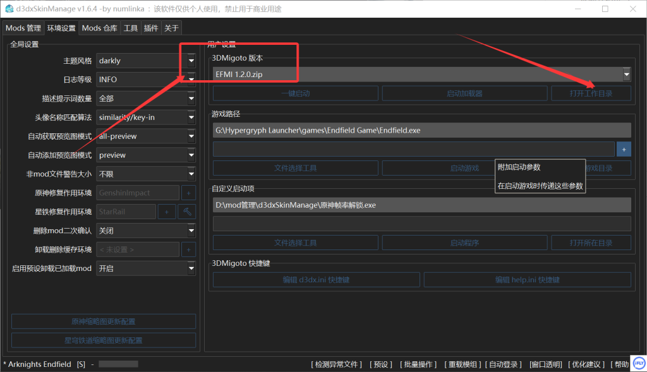The image size is (647, 372).
Task: Click the hammer icon beside StarRail field
Action: [x=187, y=212]
